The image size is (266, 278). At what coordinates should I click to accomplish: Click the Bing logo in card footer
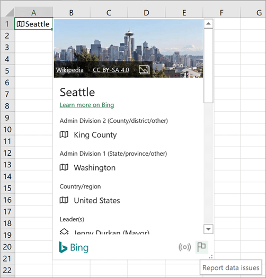74,247
